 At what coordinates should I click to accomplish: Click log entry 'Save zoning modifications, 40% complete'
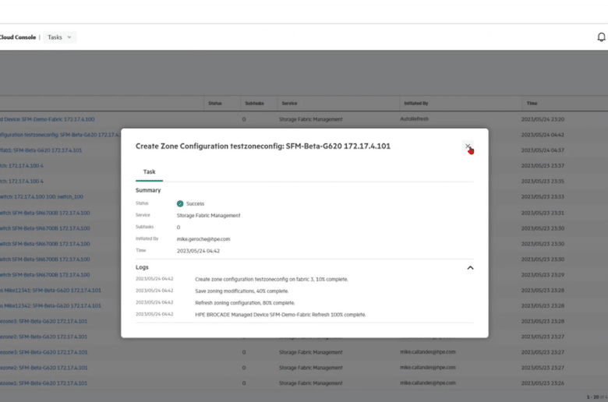[x=242, y=291]
